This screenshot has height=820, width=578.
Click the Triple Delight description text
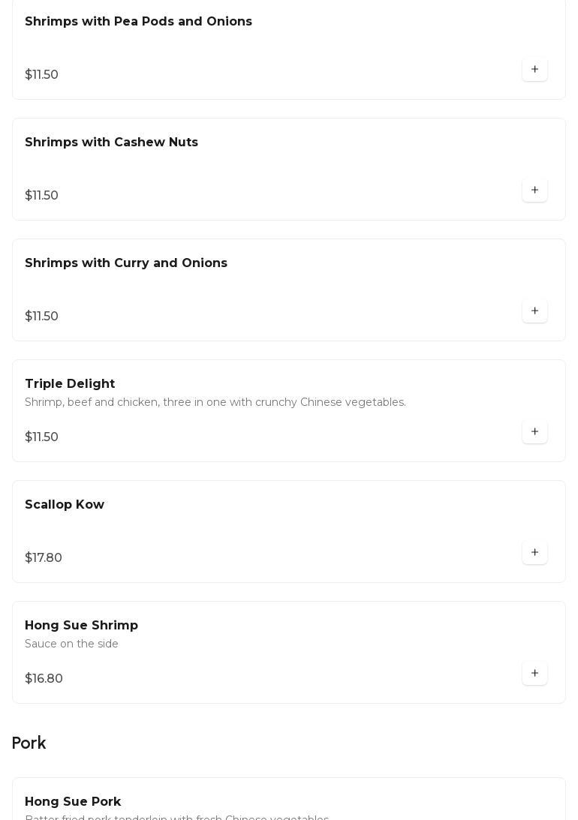(215, 403)
